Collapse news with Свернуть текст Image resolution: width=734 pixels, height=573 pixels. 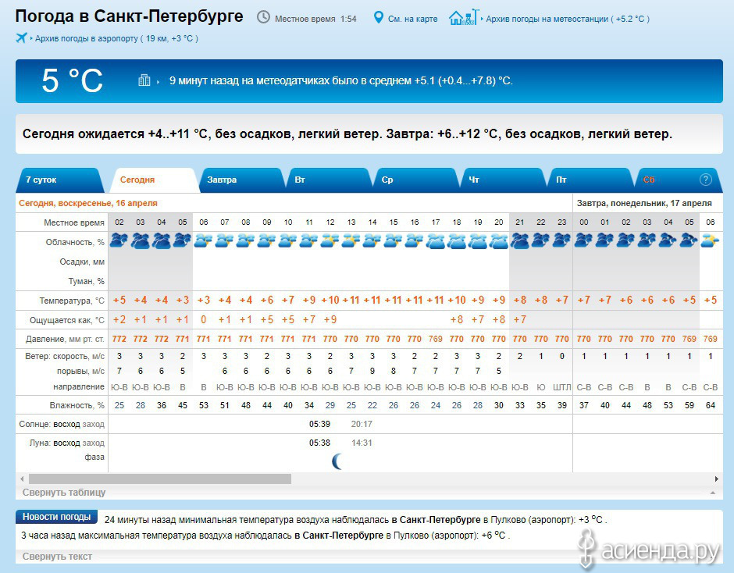pos(57,556)
